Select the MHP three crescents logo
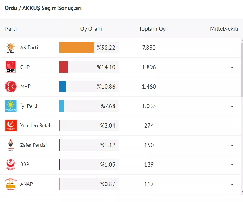This screenshot has height=202, width=243. 11,87
